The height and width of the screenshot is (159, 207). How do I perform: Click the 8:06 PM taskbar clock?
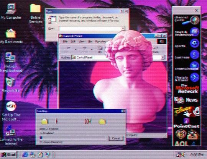pyautogui.click(x=197, y=155)
